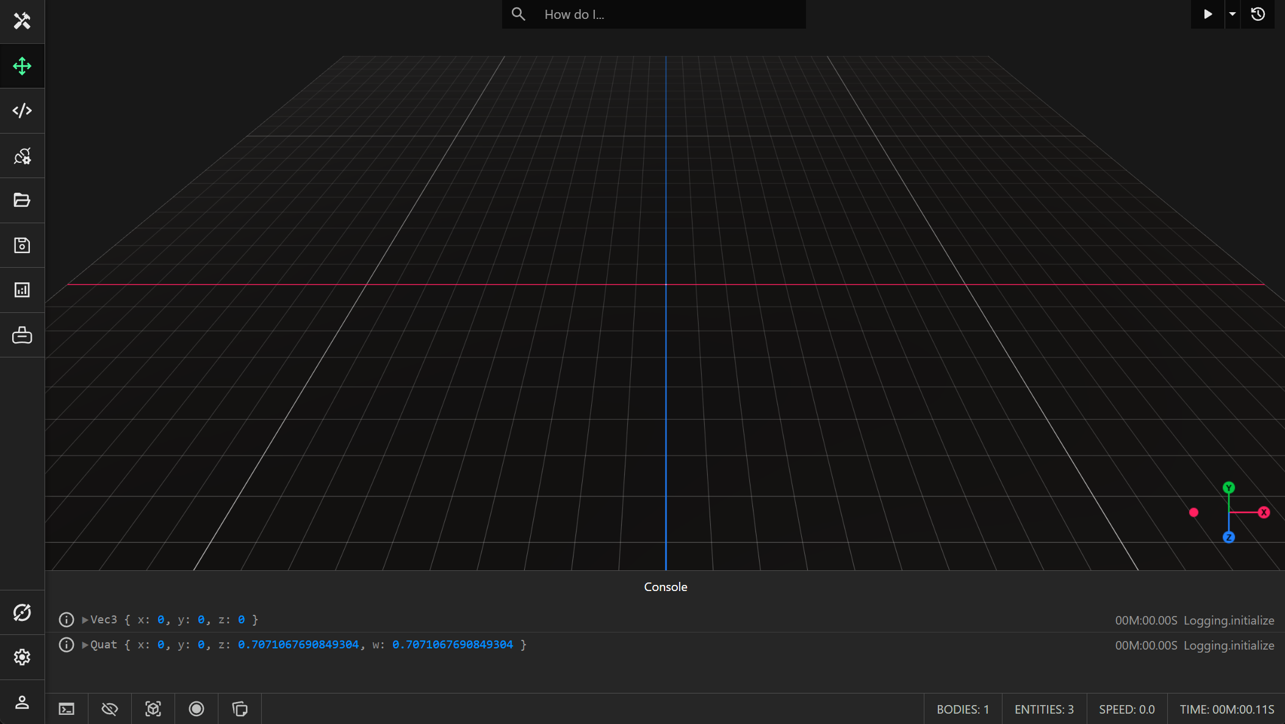Open the play options dropdown arrow
The image size is (1285, 724).
[1233, 14]
